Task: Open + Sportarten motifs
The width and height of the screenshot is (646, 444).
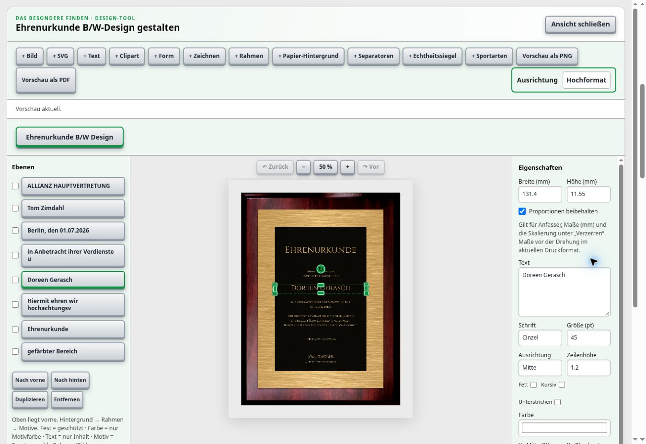Action: click(x=489, y=56)
